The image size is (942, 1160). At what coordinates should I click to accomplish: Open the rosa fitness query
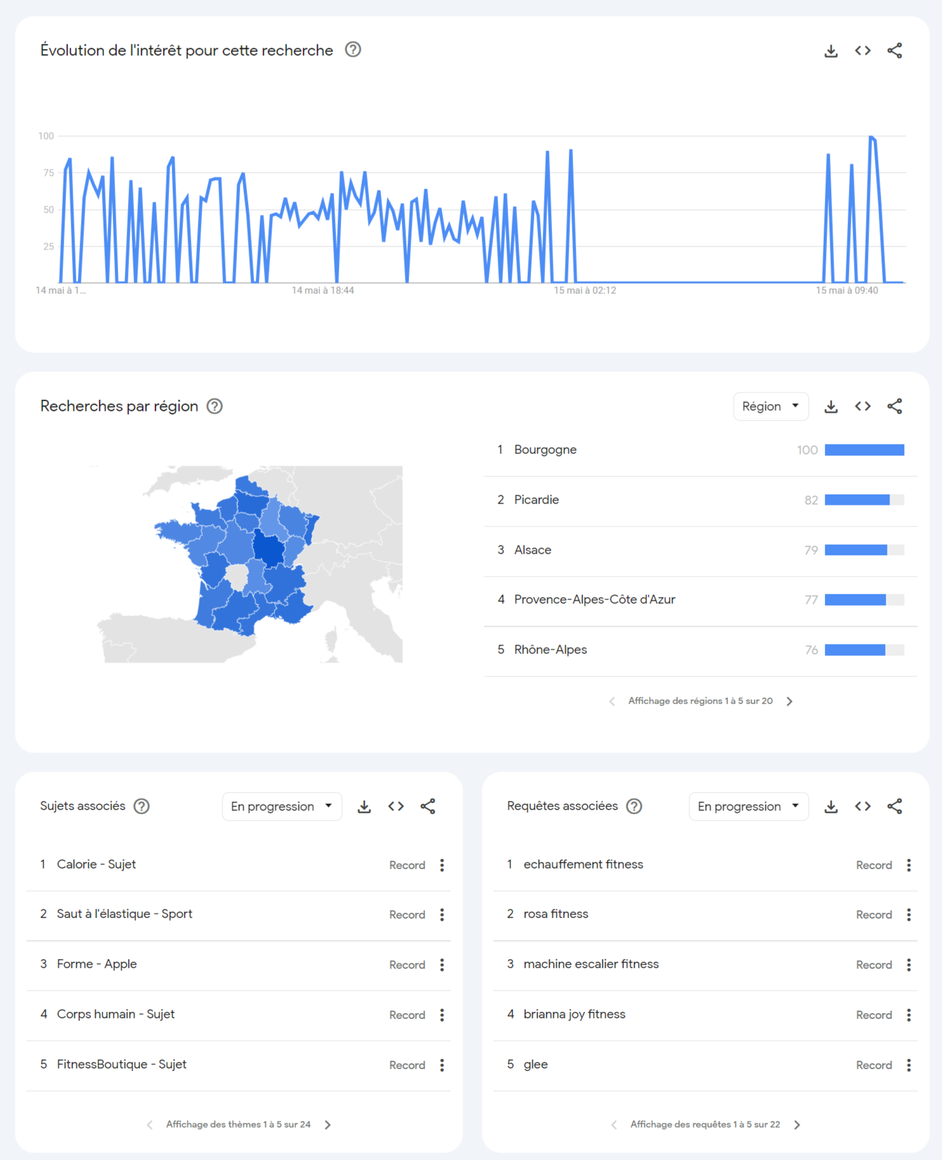556,914
